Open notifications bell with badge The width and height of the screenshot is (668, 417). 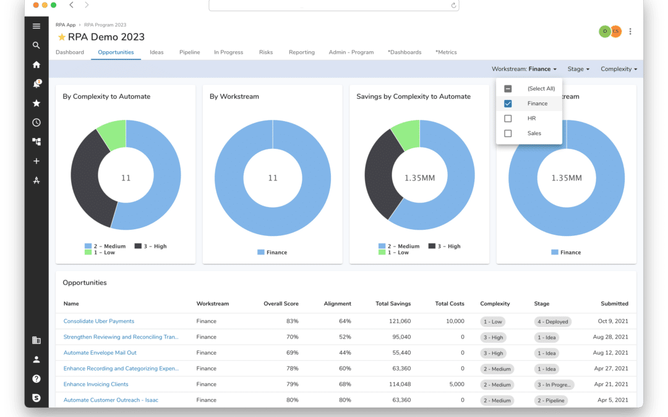(36, 84)
